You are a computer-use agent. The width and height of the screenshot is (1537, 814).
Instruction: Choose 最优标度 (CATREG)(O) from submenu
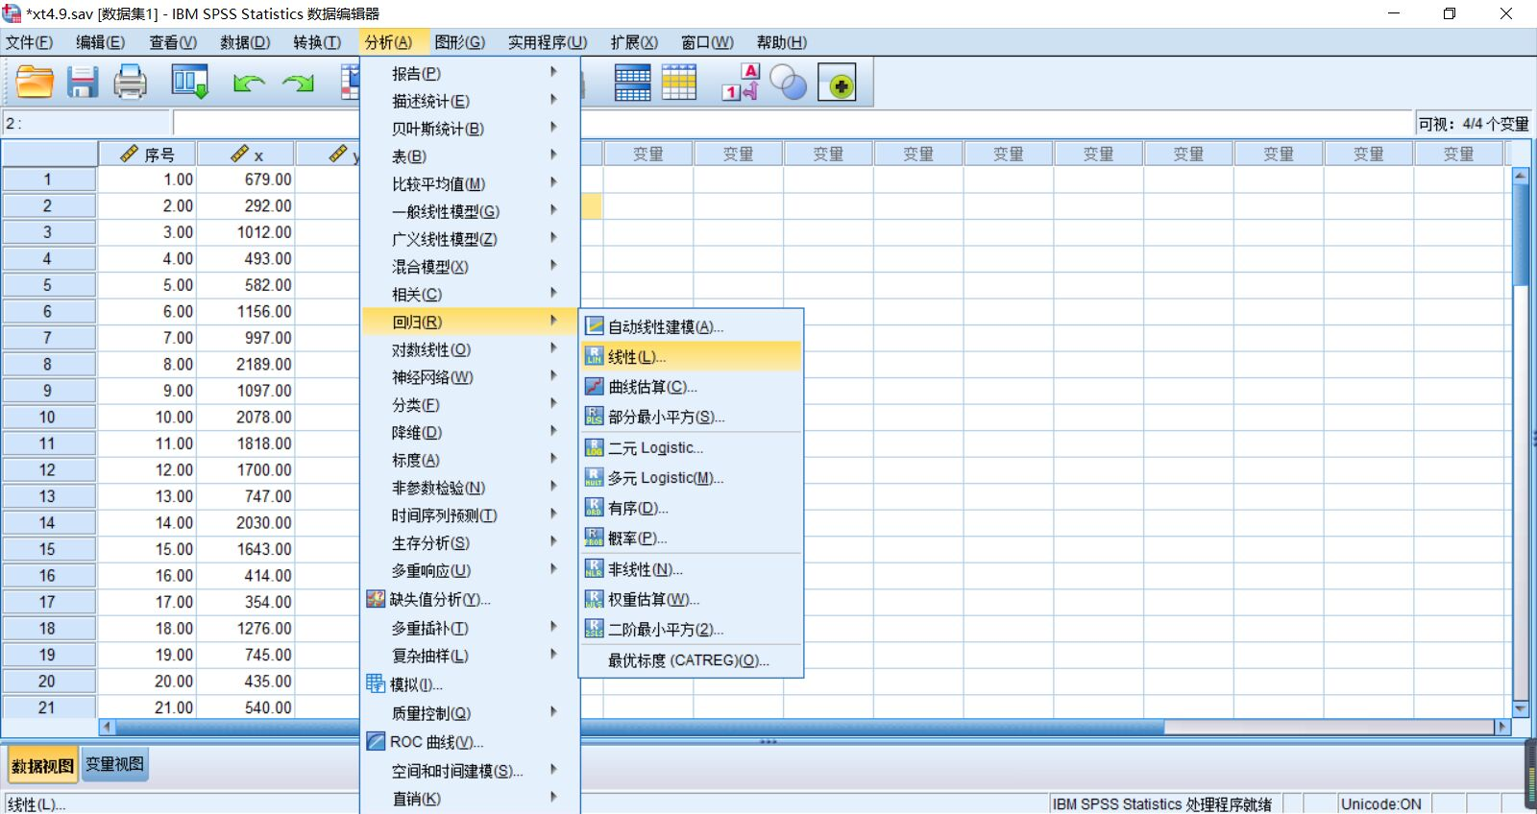(691, 660)
